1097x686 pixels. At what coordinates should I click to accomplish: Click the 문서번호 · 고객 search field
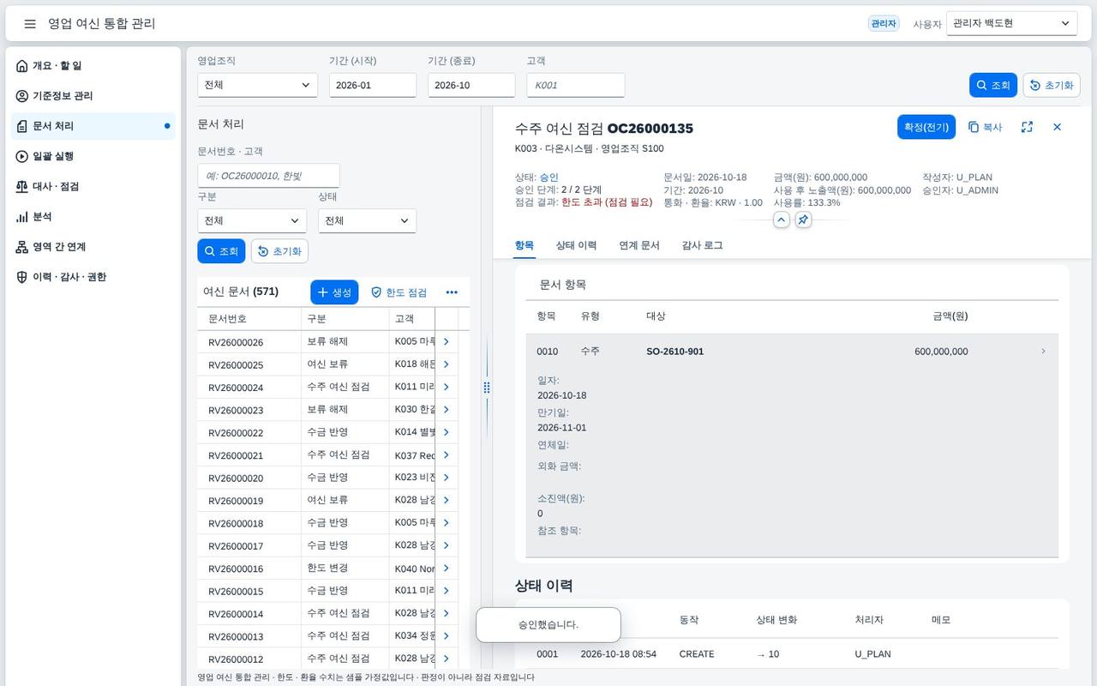coord(268,176)
